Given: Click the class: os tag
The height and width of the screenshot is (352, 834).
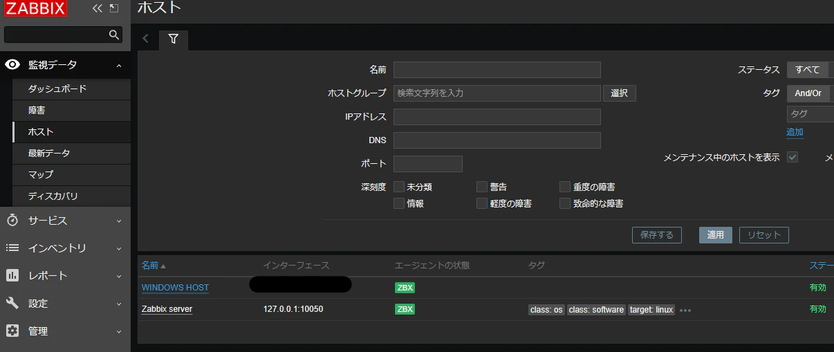Looking at the screenshot, I should 547,310.
